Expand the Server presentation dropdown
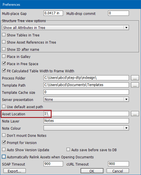Image resolution: width=141 pixels, height=175 pixels. point(86,99)
